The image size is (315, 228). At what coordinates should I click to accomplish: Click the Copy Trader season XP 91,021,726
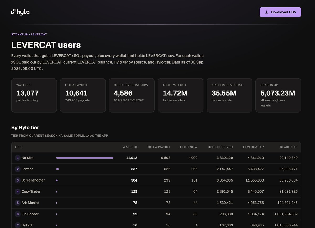pyautogui.click(x=288, y=191)
